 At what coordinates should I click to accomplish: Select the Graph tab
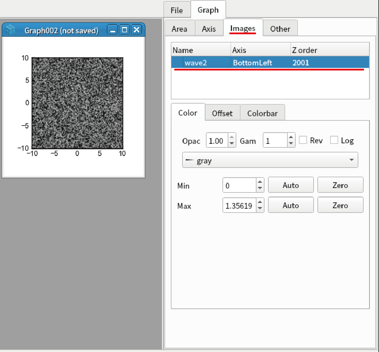click(208, 10)
